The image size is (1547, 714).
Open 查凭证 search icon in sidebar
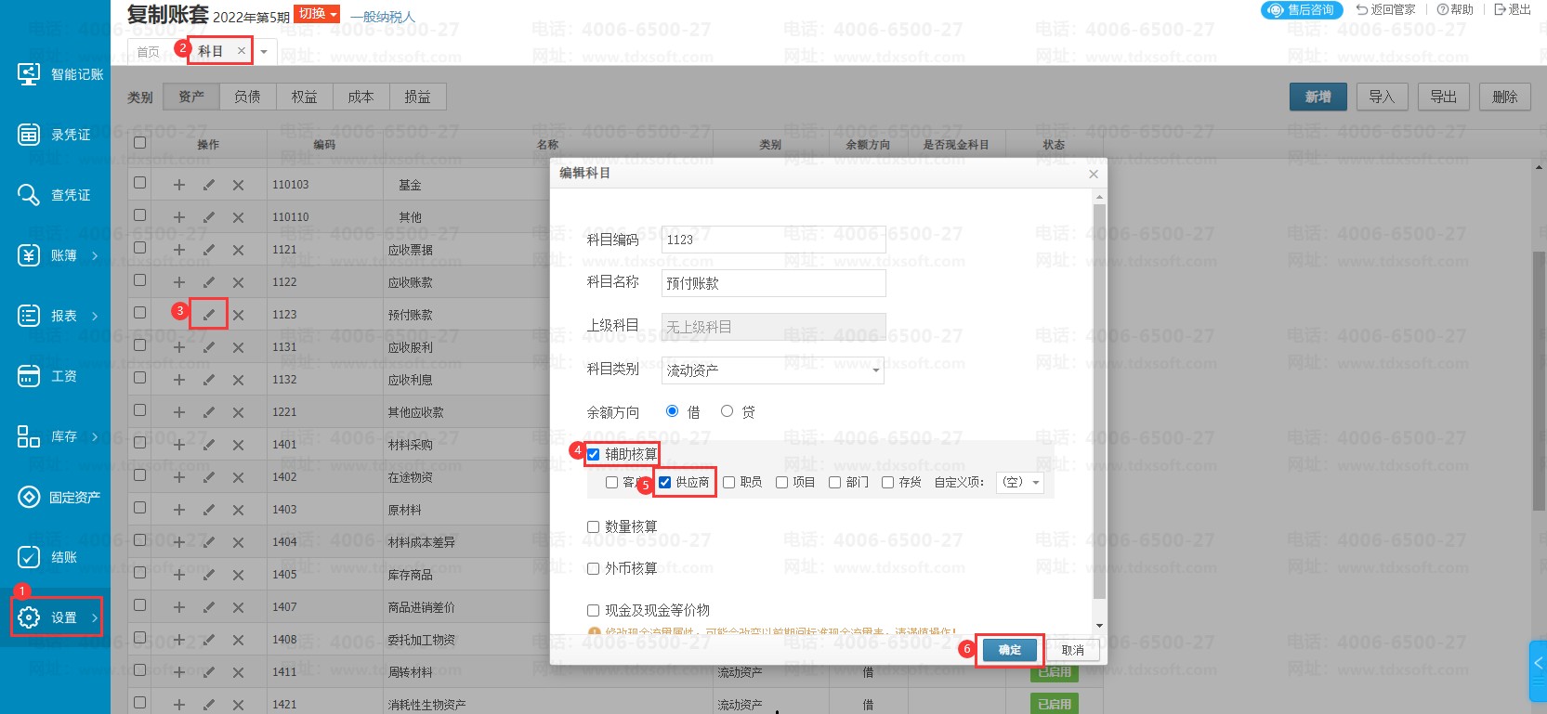[x=29, y=195]
